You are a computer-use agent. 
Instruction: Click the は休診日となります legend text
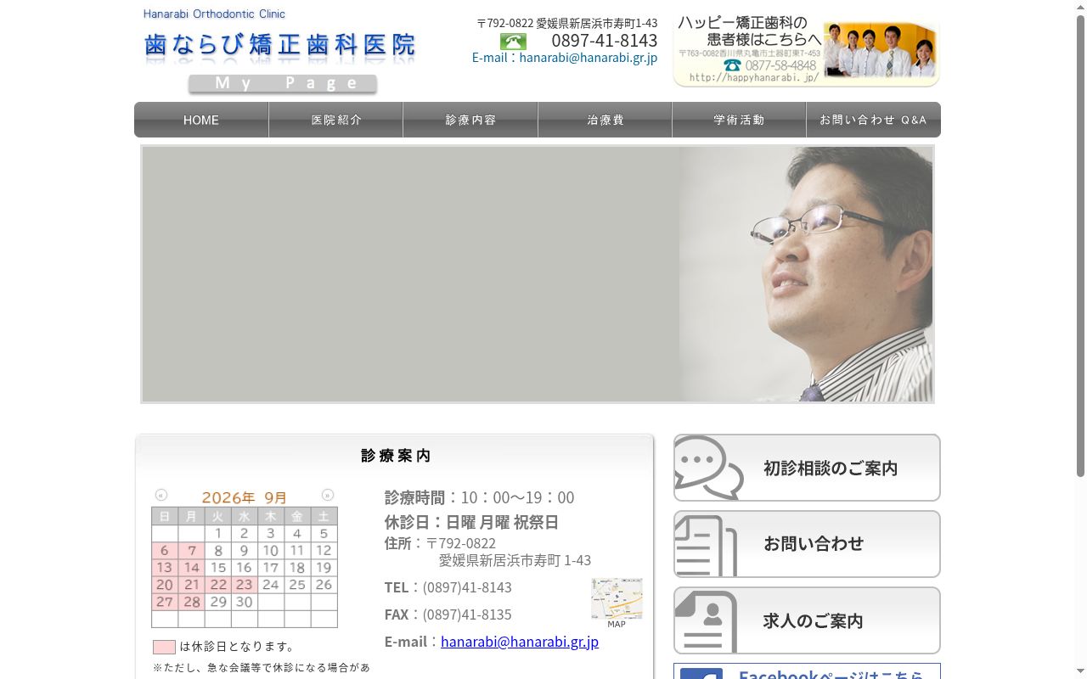click(x=237, y=647)
